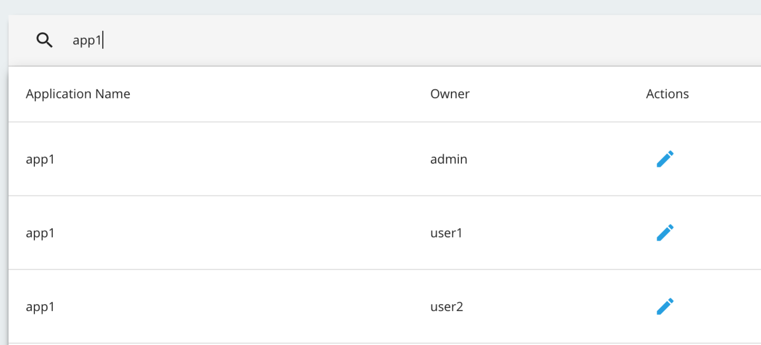
Task: Click the app1 text in the last row
Action: [40, 307]
